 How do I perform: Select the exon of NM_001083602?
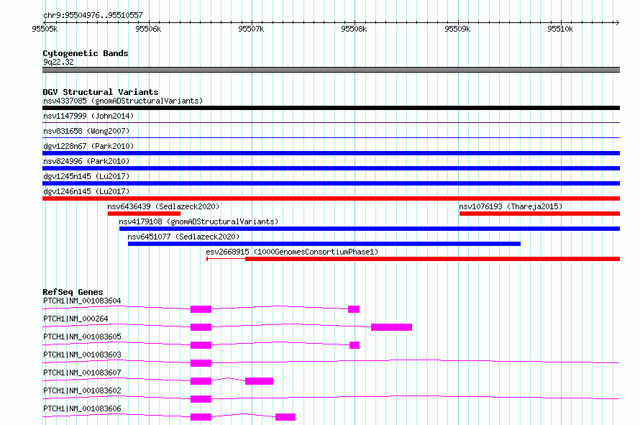point(201,399)
